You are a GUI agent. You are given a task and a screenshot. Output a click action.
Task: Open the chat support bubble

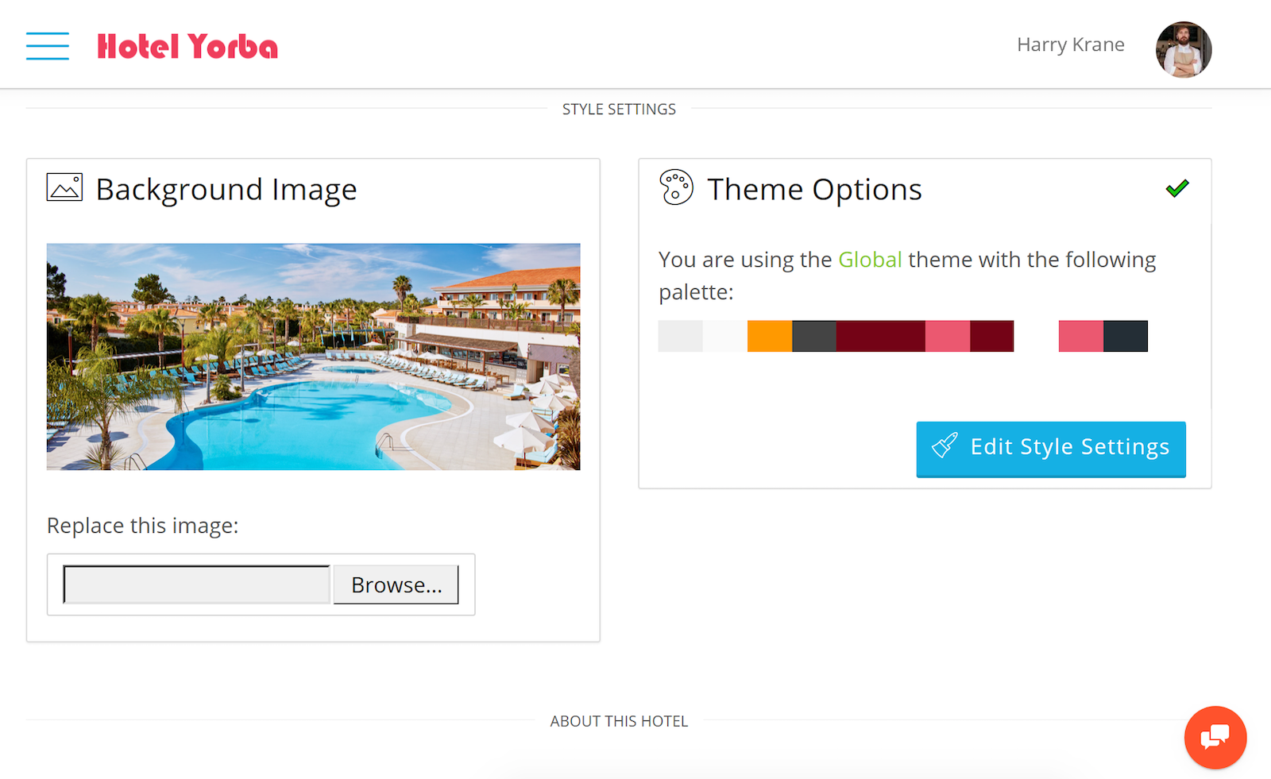point(1215,737)
